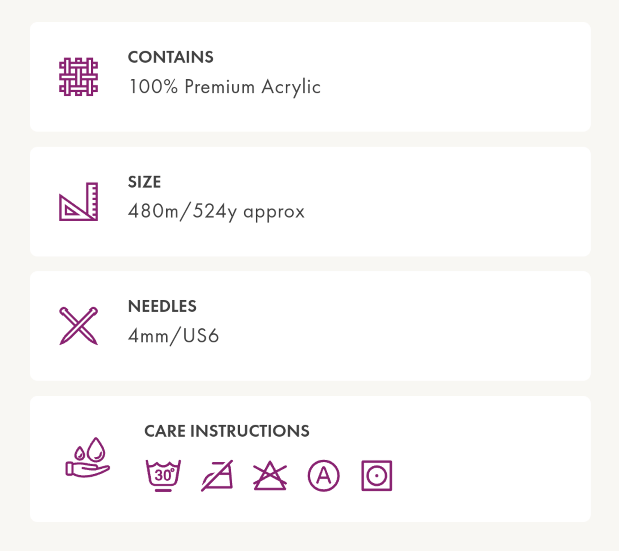Click the CARE INSTRUCTIONS heading
Screen dimensions: 619x551
(227, 431)
